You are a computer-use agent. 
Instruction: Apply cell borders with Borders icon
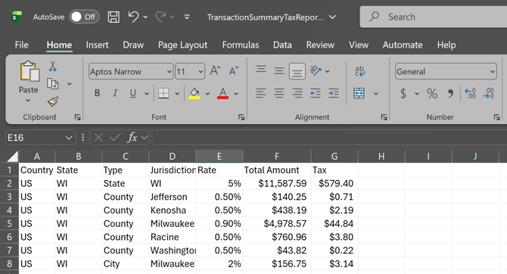click(x=163, y=93)
